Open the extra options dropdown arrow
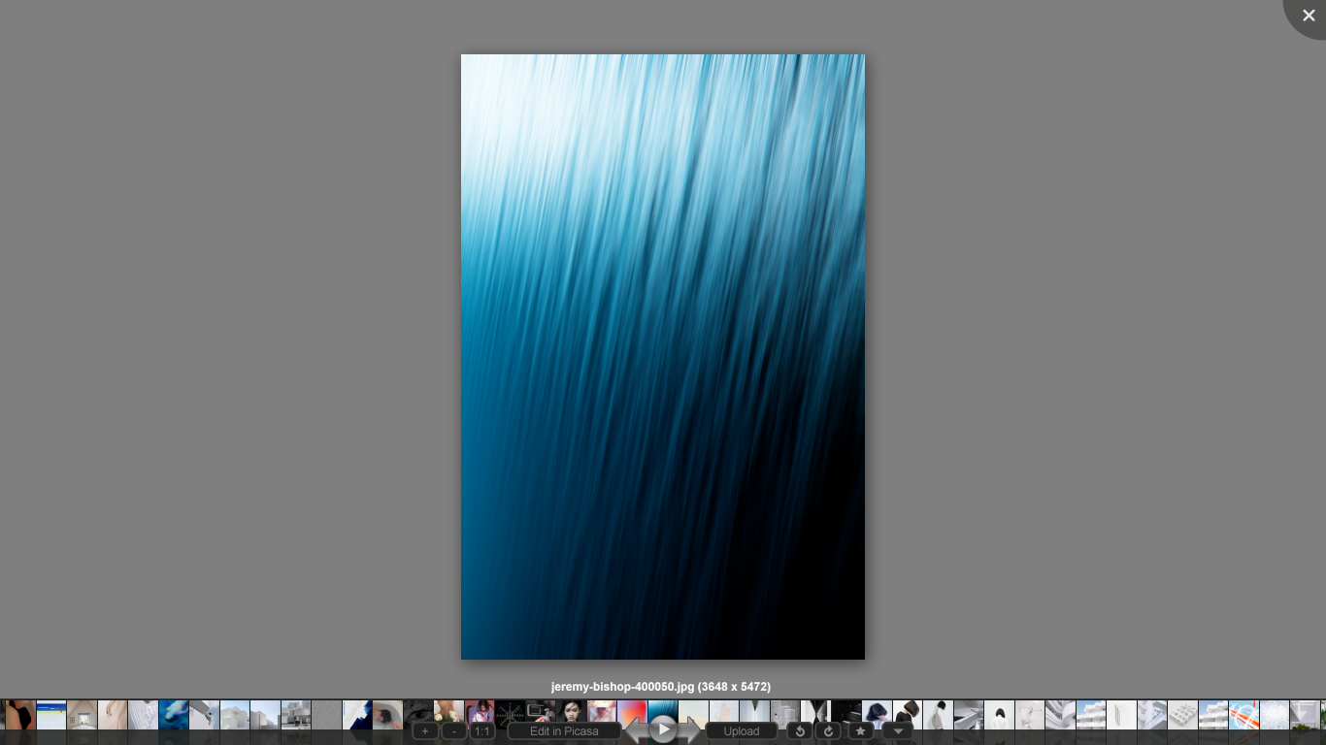The image size is (1326, 745). [897, 730]
